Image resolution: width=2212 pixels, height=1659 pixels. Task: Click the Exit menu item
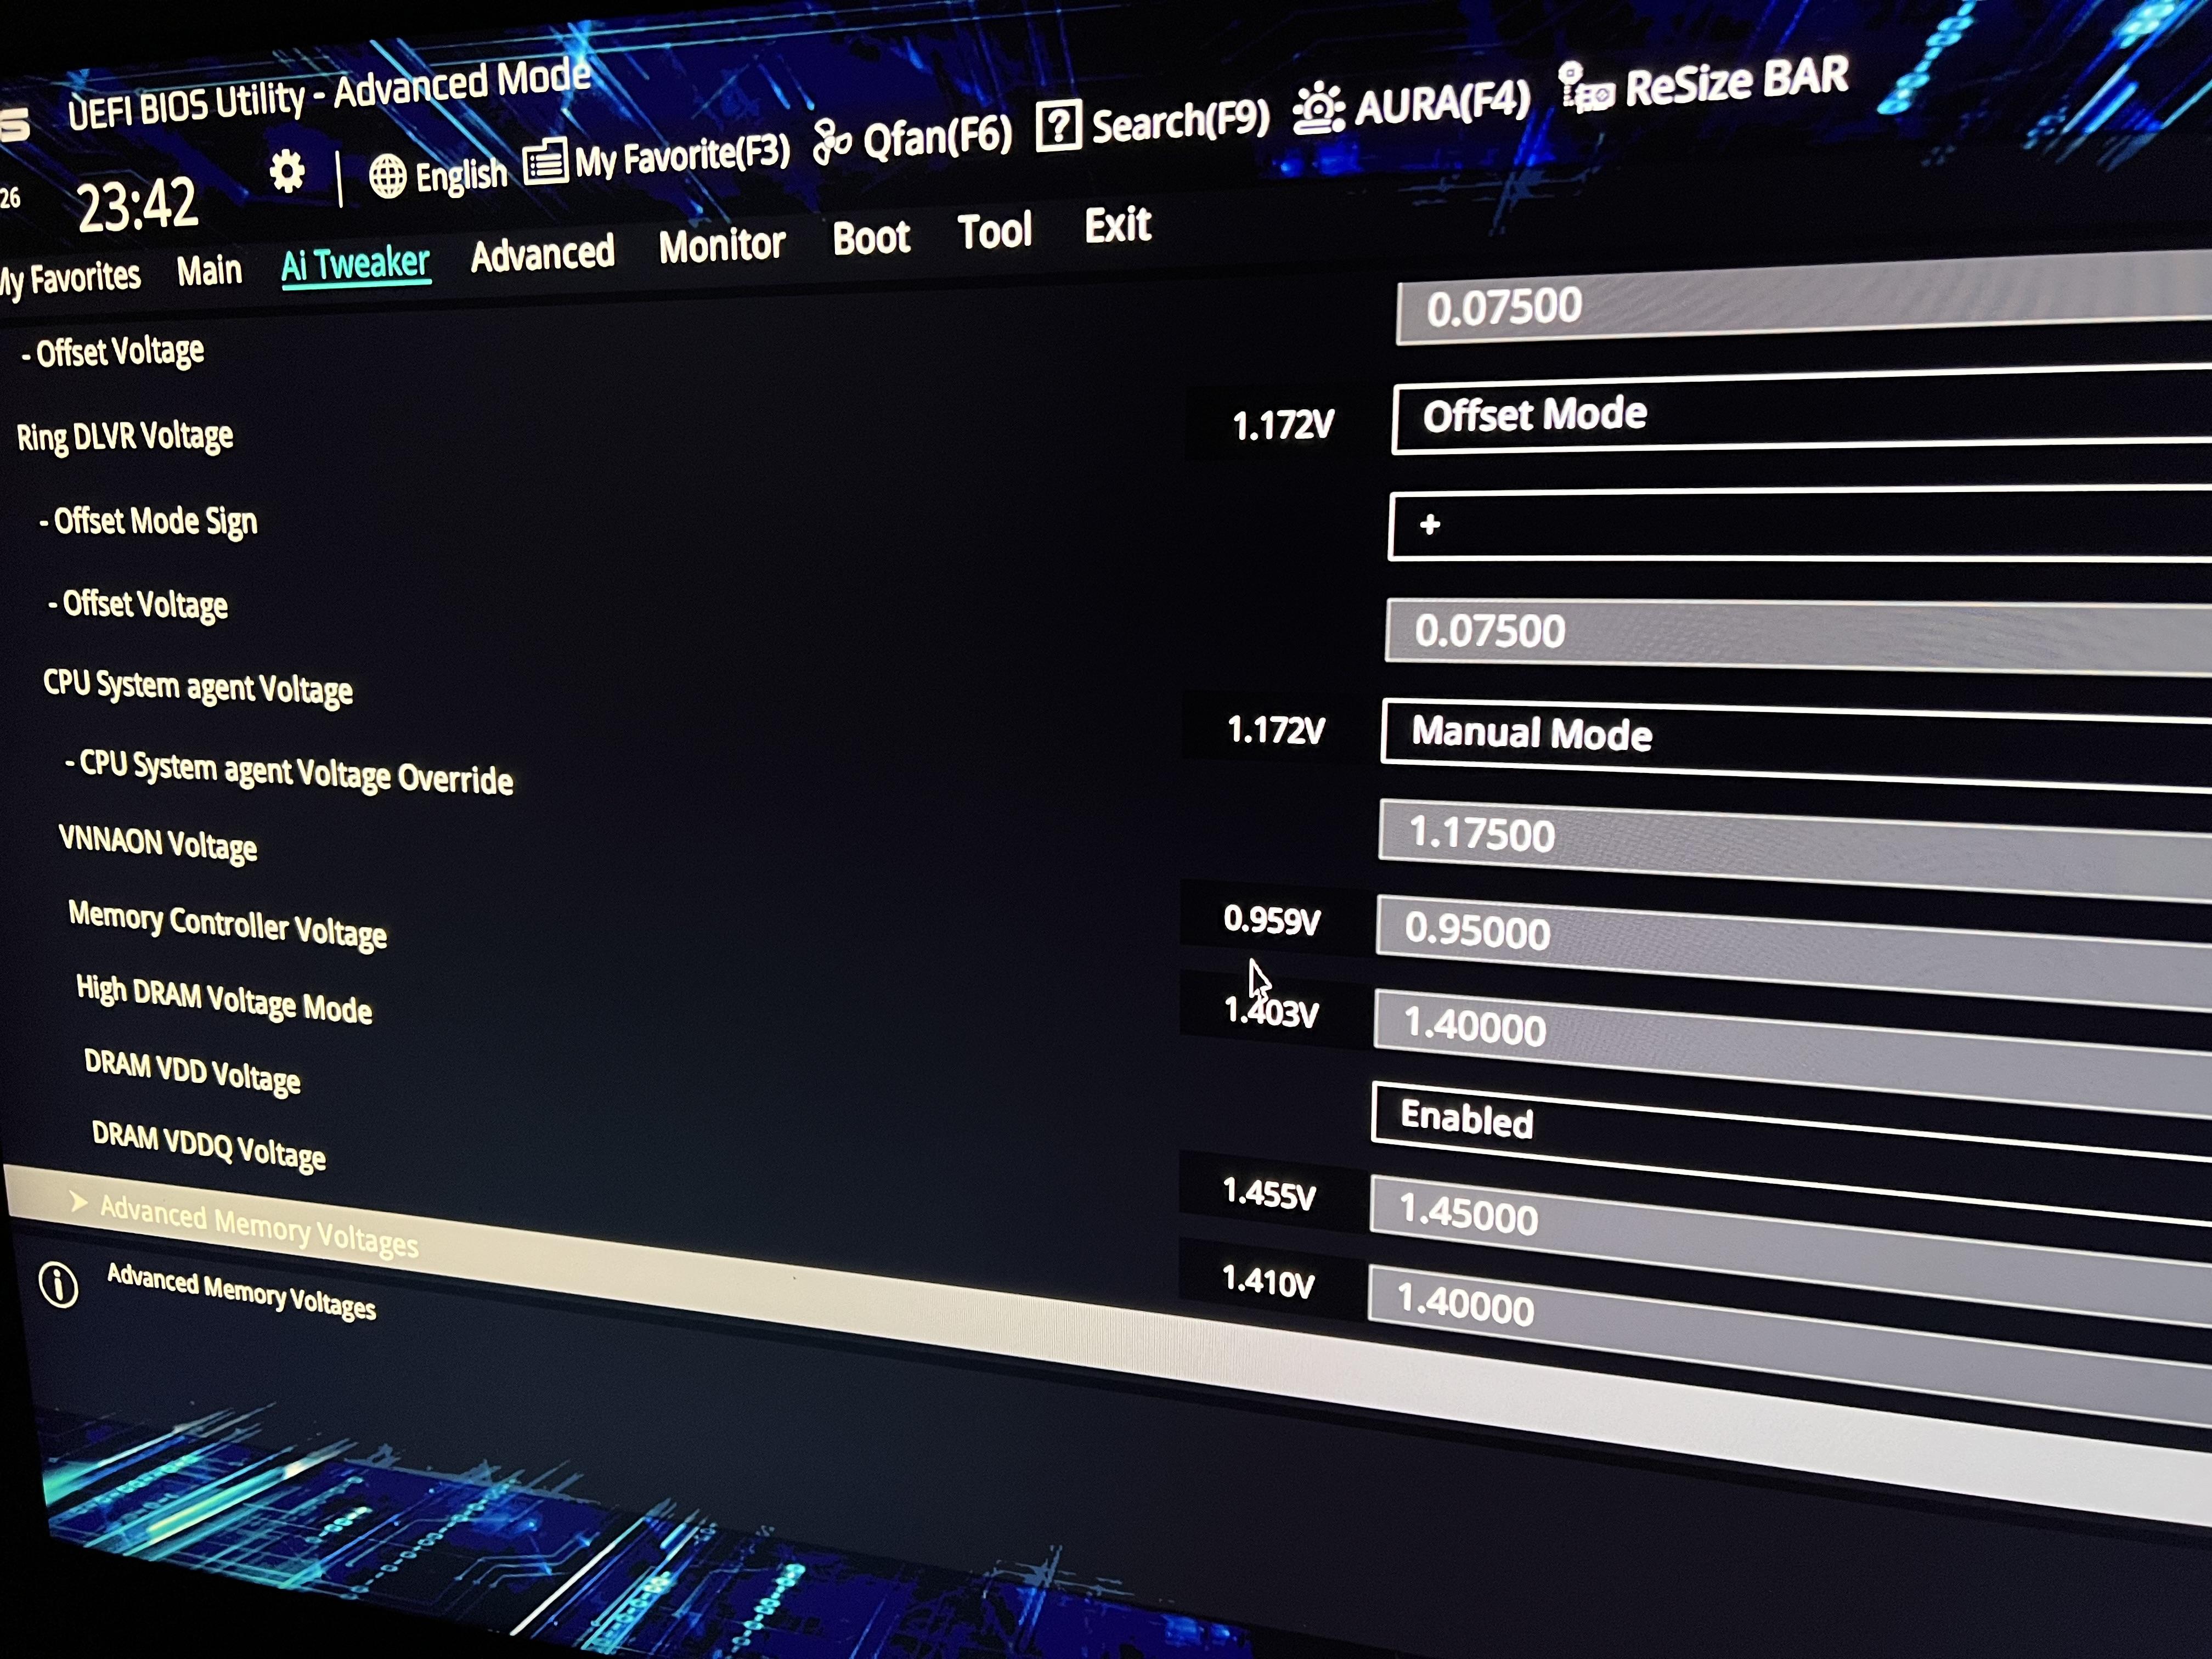[1117, 226]
